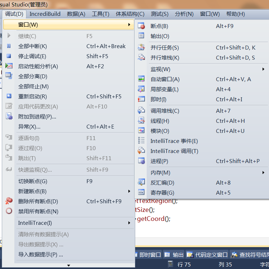Click the Attach to Process icon
The height and width of the screenshot is (269, 269).
click(x=9, y=116)
